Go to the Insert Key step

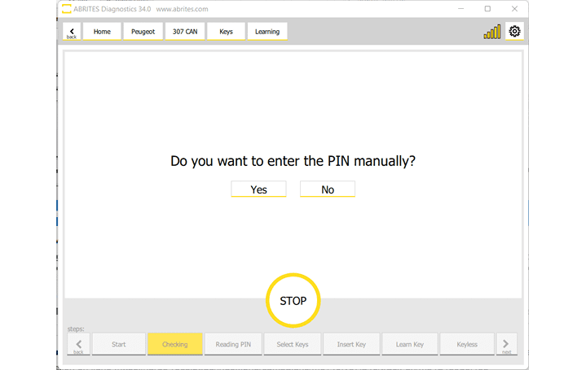point(351,344)
